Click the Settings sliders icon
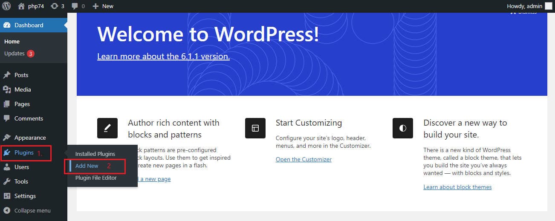The image size is (555, 221). pos(7,196)
